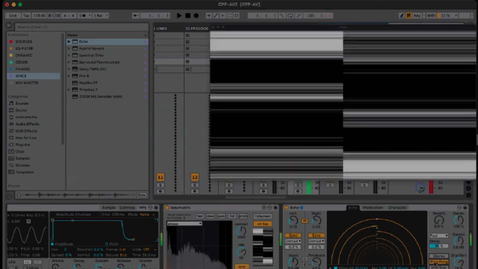478x269 pixels.
Task: Click the 120.00 tempo field
Action: coord(39,15)
